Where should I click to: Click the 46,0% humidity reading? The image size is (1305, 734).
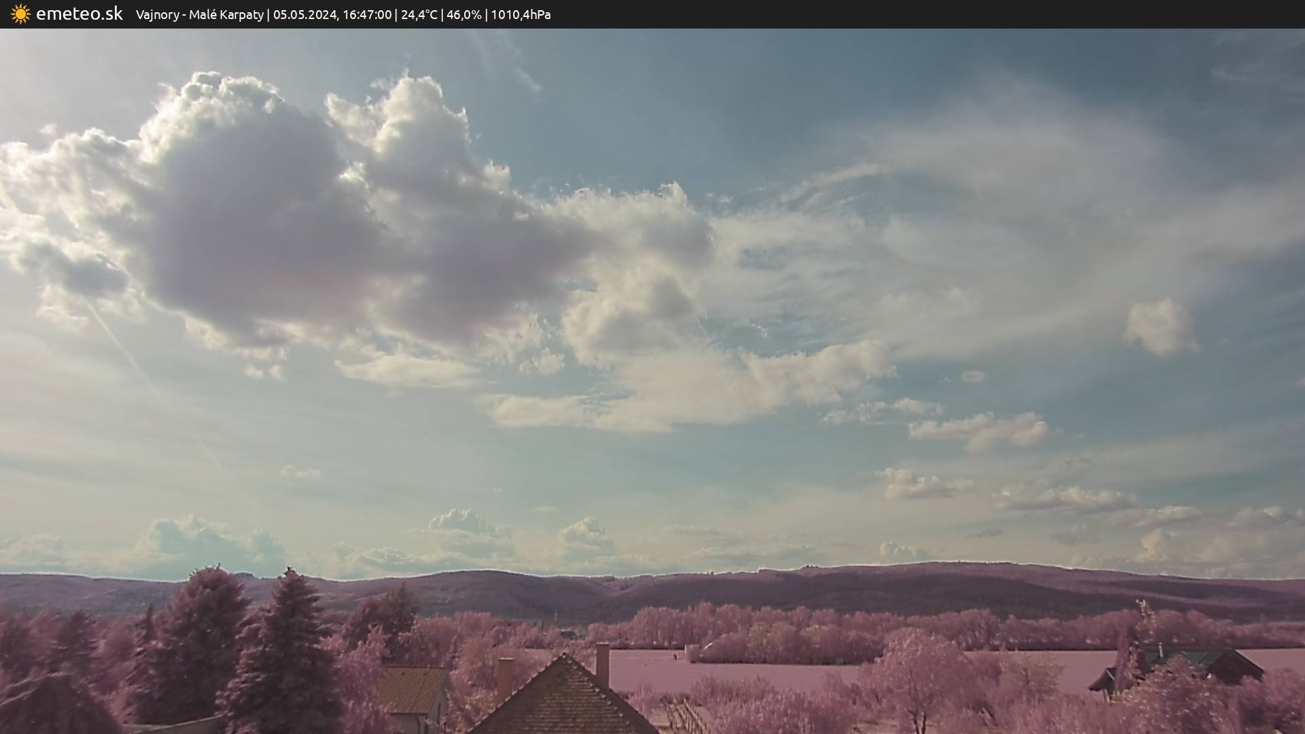coord(464,15)
